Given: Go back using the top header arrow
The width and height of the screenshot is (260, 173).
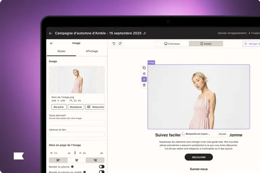Looking at the screenshot, I should (51, 33).
